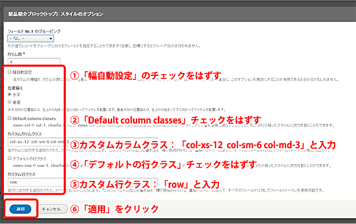The width and height of the screenshot is (356, 224).
Task: Open the フィールド Nr.1 grouping dropdown
Action: (x=31, y=39)
